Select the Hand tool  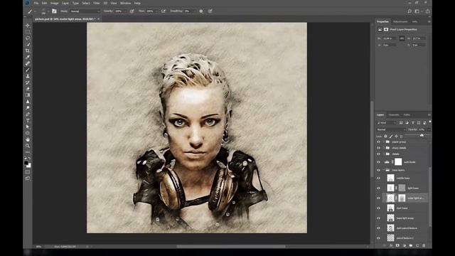pos(28,139)
